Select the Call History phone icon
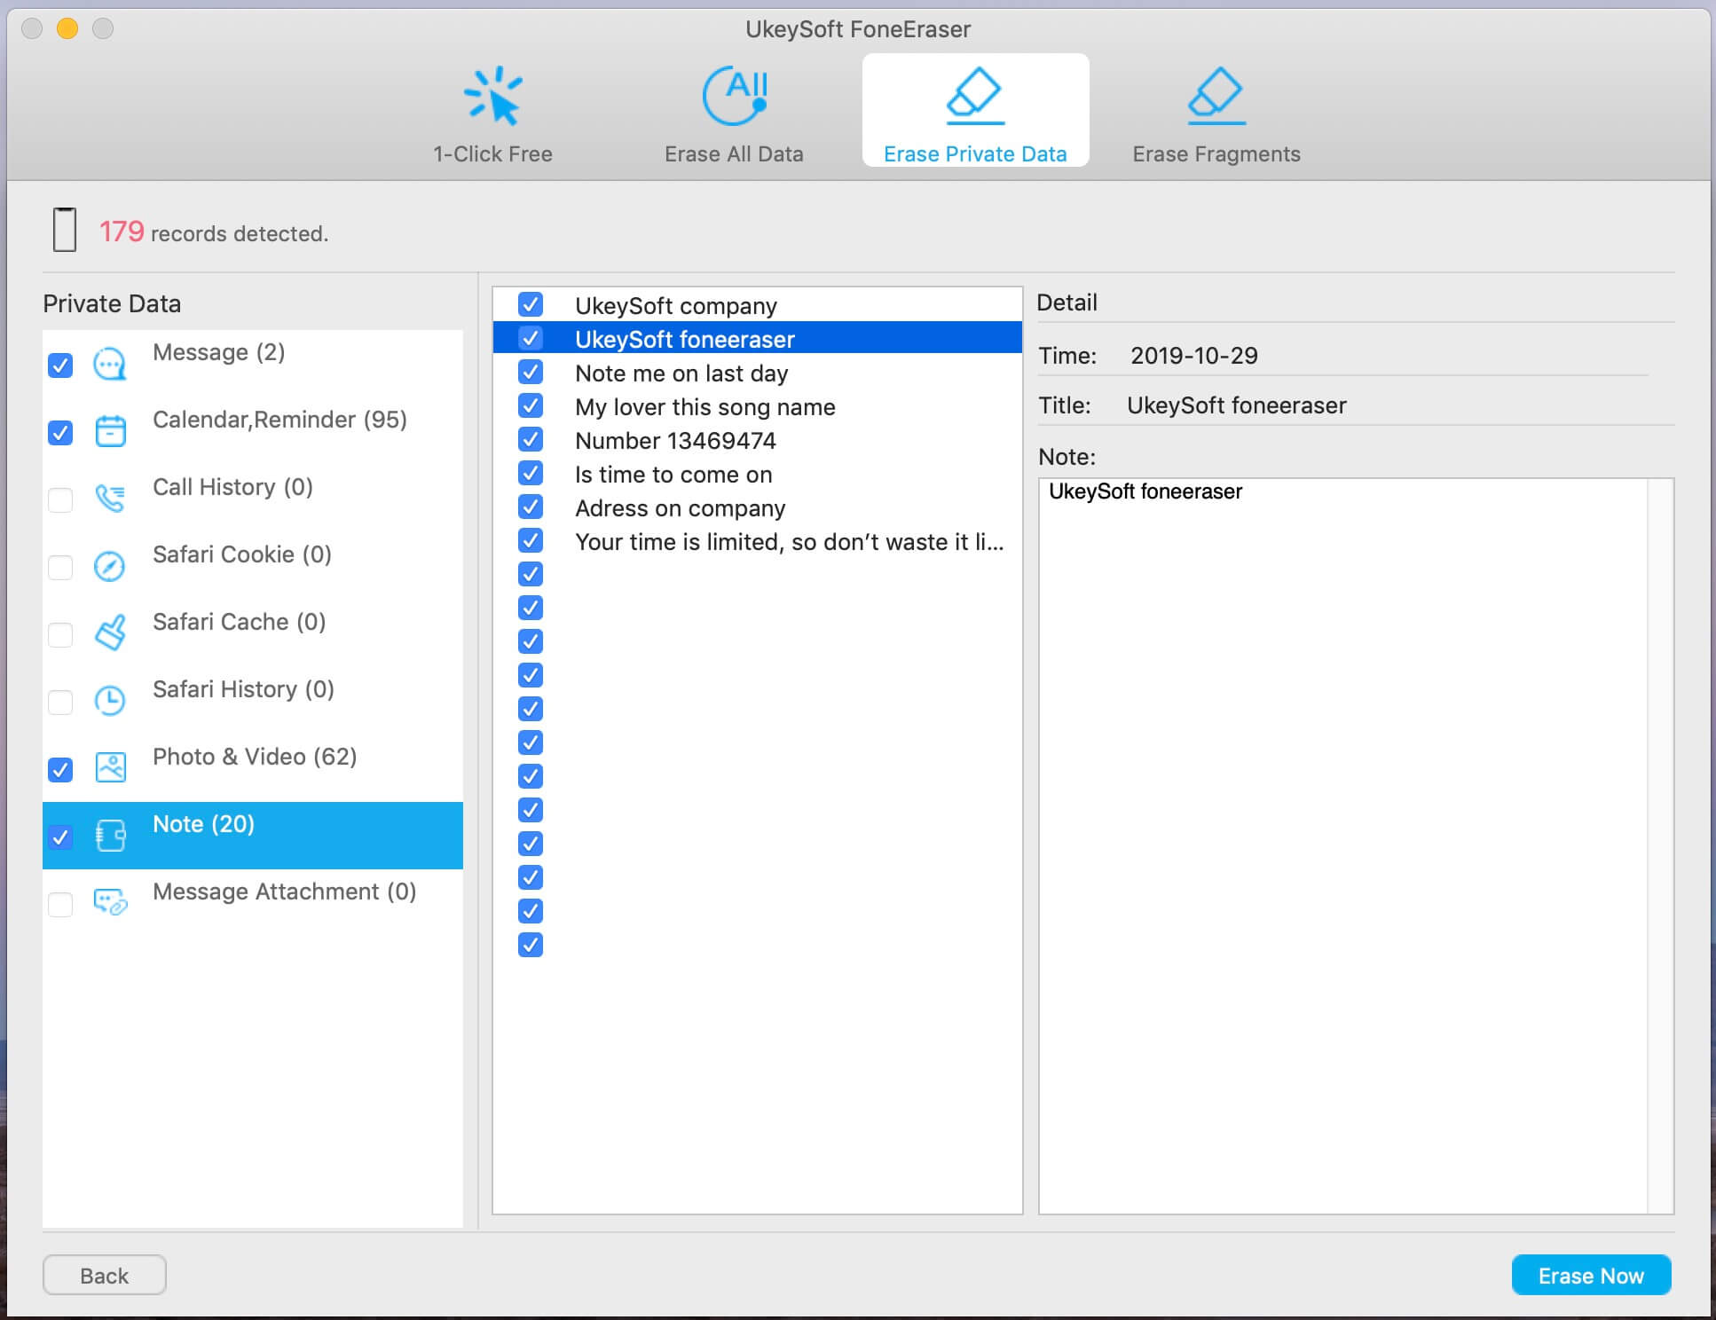Screen dimensions: 1716x1320 pyautogui.click(x=110, y=499)
